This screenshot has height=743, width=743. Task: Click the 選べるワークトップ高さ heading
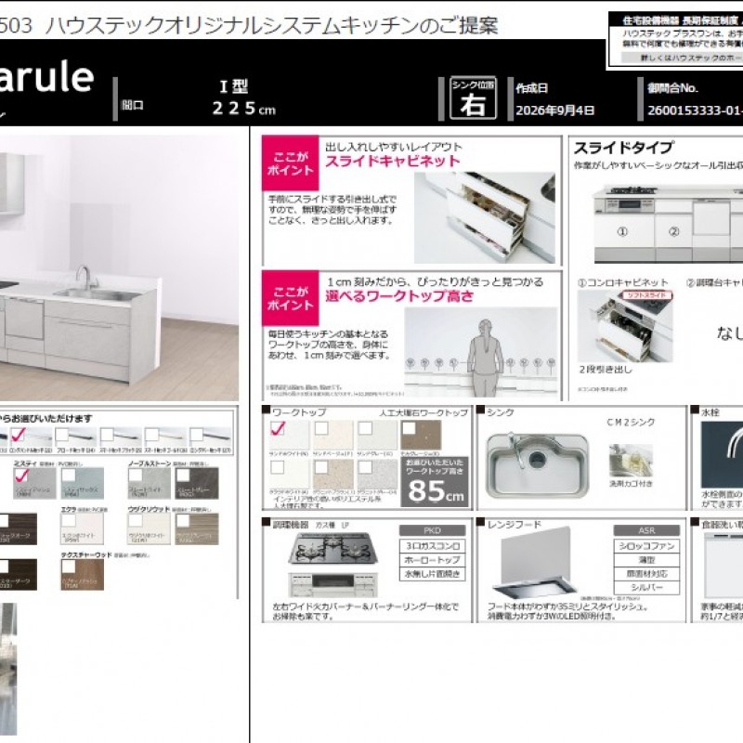(399, 296)
